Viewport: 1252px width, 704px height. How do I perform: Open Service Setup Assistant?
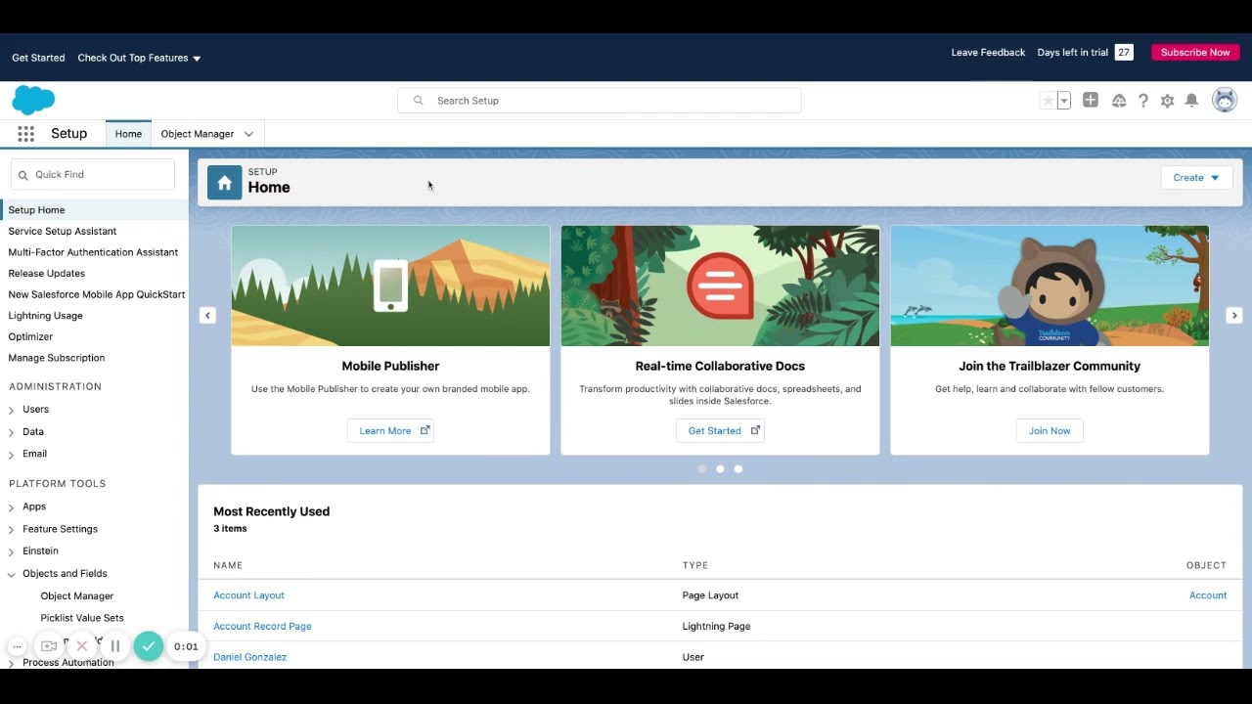click(x=63, y=232)
